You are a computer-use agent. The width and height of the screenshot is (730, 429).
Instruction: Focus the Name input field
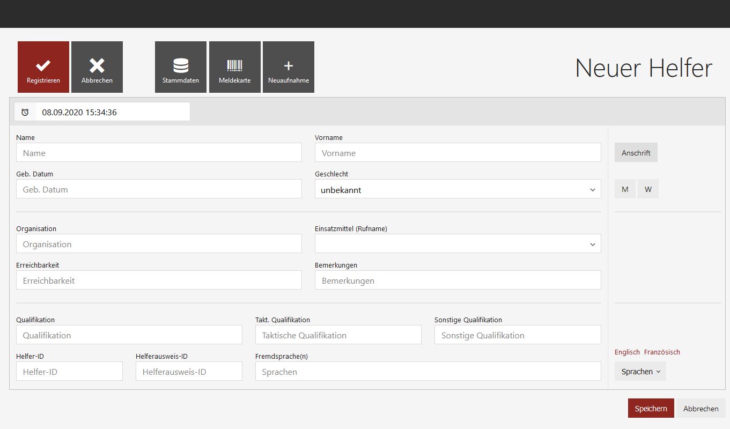point(159,153)
